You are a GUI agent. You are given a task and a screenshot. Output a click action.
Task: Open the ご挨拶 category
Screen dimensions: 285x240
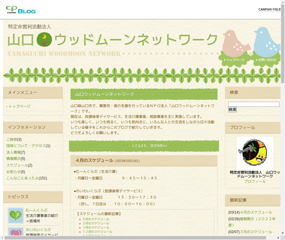[x=12, y=139]
